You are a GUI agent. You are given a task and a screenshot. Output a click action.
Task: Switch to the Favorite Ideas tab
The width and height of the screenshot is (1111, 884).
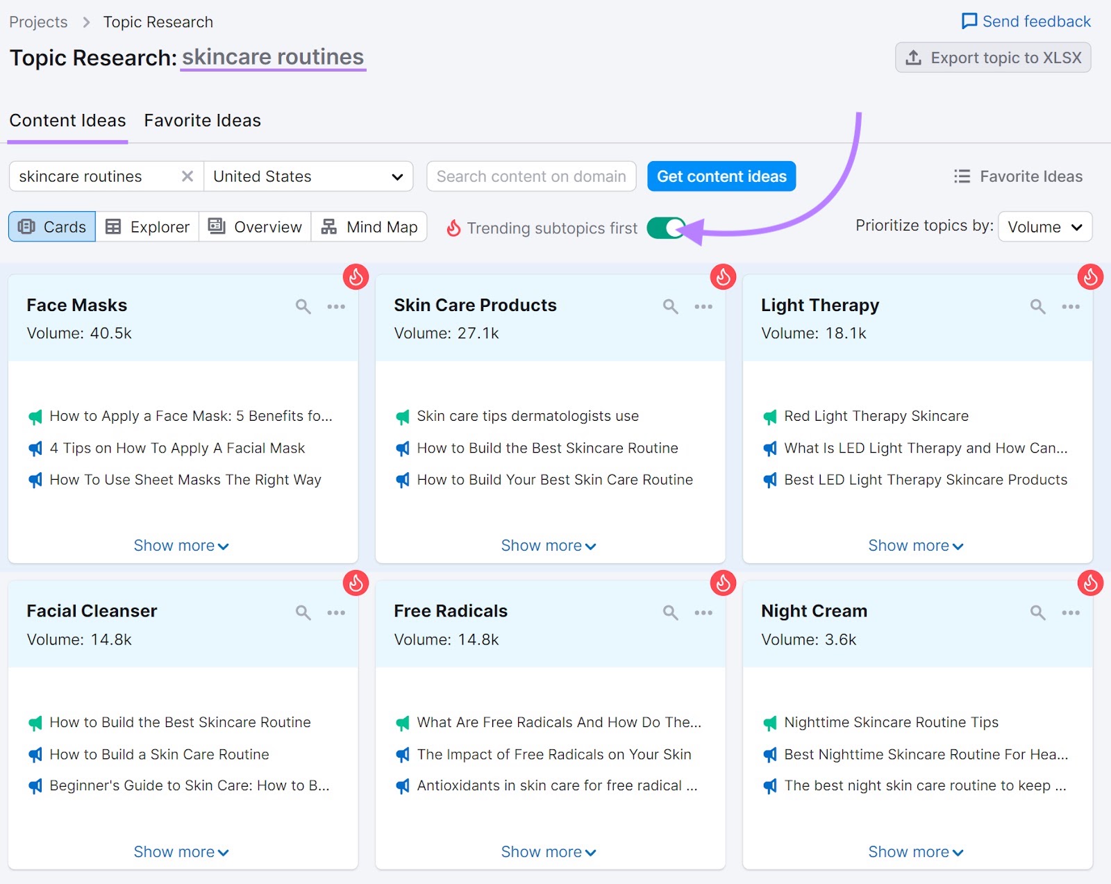coord(202,120)
